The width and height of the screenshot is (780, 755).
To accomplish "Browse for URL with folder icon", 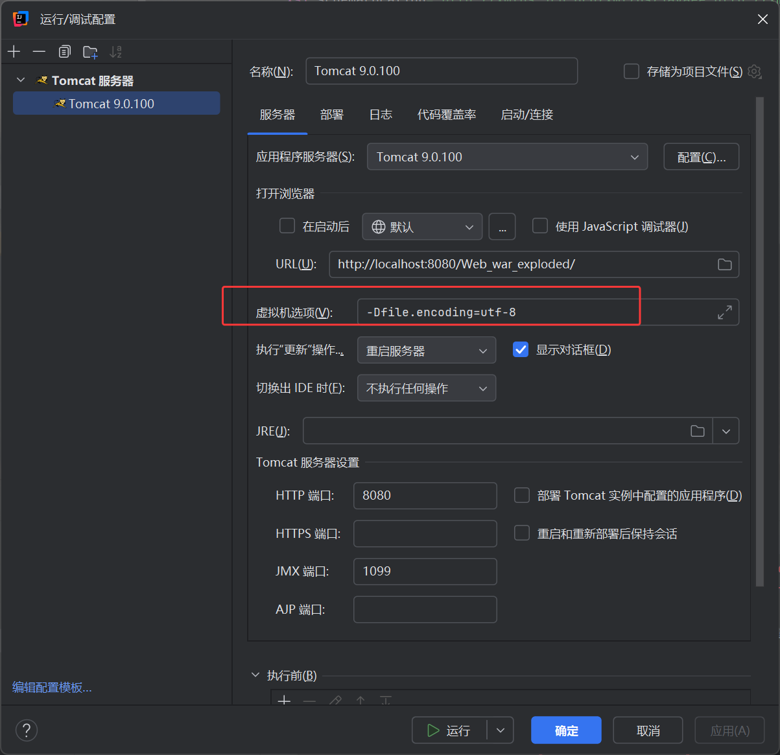I will point(724,264).
